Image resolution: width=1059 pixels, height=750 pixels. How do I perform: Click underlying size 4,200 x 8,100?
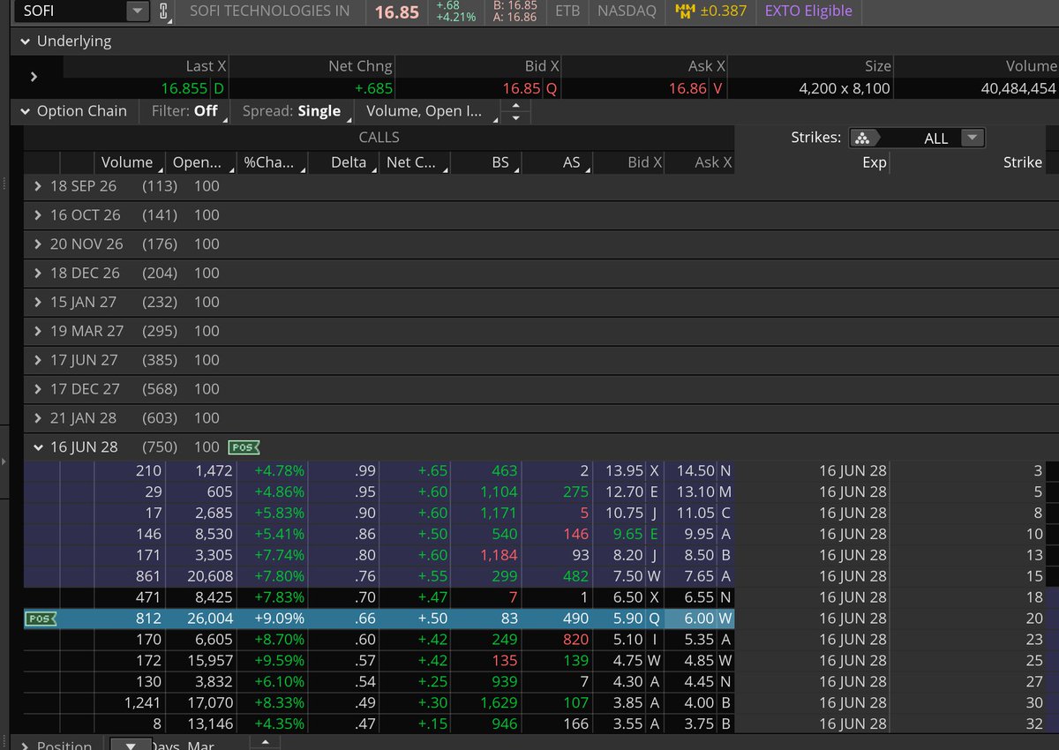(x=844, y=88)
